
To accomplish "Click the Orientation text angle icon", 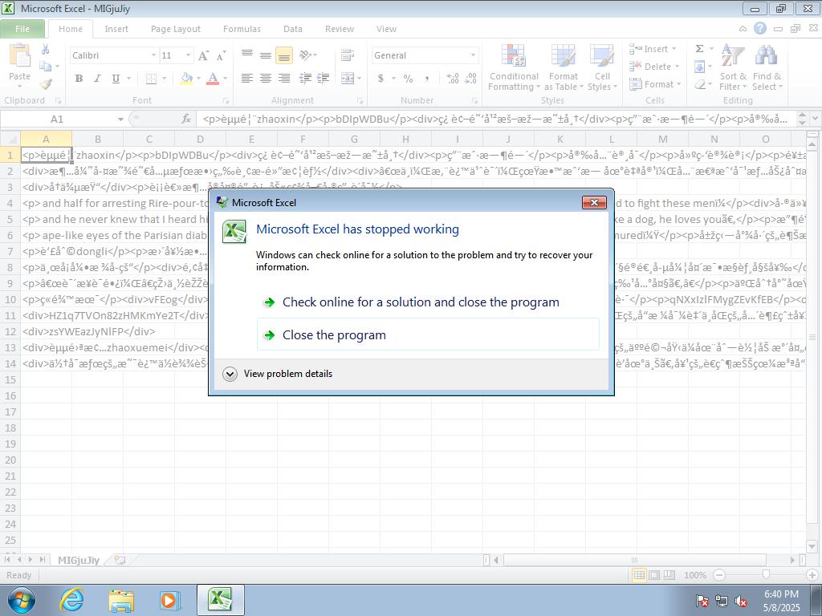I will (x=306, y=55).
